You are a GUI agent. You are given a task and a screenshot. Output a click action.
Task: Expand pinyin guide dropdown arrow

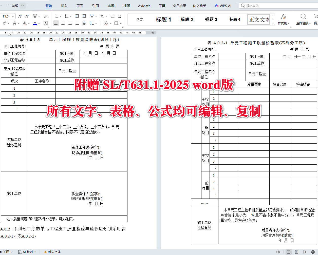(39, 16)
